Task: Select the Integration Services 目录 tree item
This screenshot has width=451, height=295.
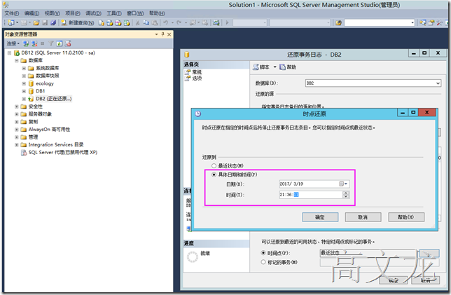Action: tap(56, 145)
